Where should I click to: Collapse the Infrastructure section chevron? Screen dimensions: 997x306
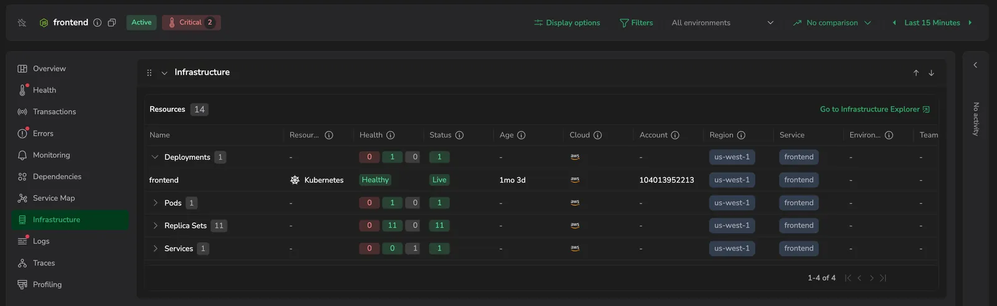click(x=165, y=73)
